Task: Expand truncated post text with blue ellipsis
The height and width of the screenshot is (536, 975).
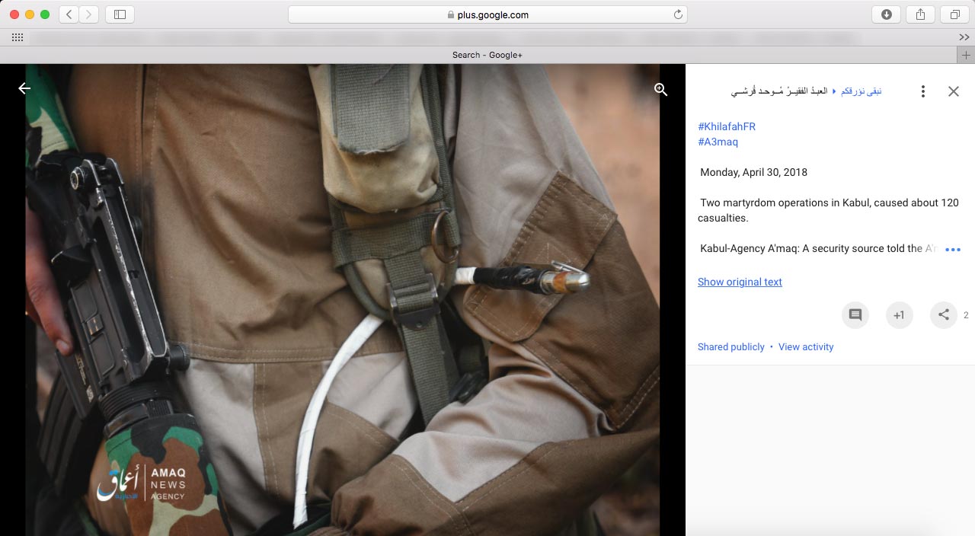Action: pyautogui.click(x=952, y=249)
